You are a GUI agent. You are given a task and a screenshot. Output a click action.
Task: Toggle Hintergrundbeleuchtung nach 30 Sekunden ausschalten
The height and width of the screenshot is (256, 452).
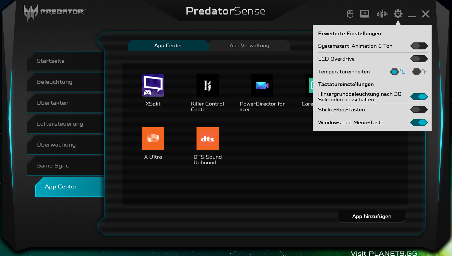[419, 97]
